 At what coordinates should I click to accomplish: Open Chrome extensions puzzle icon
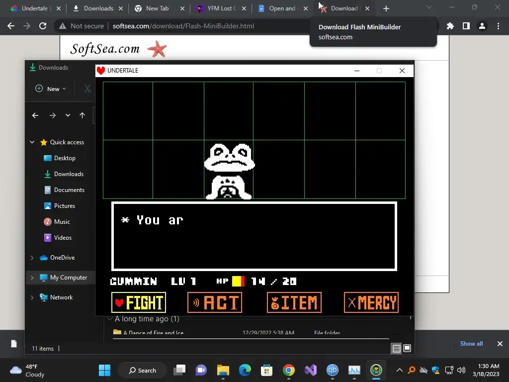450,26
